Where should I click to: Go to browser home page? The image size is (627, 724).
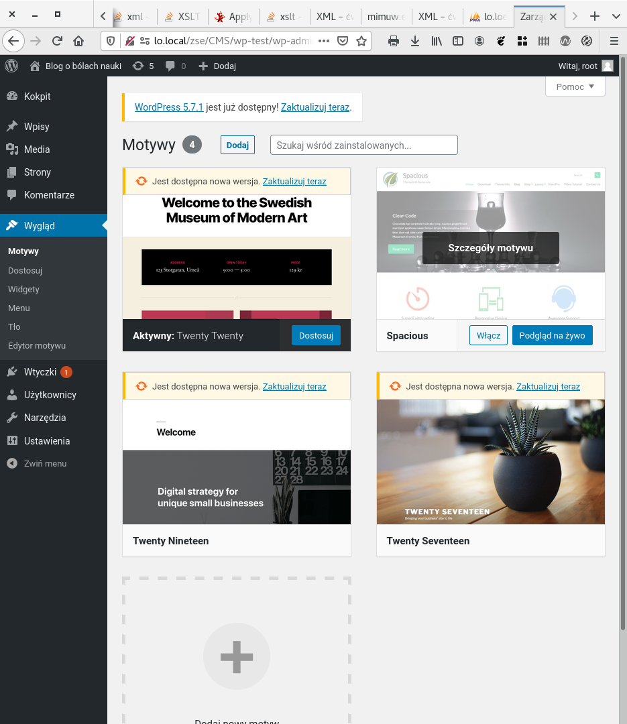78,41
